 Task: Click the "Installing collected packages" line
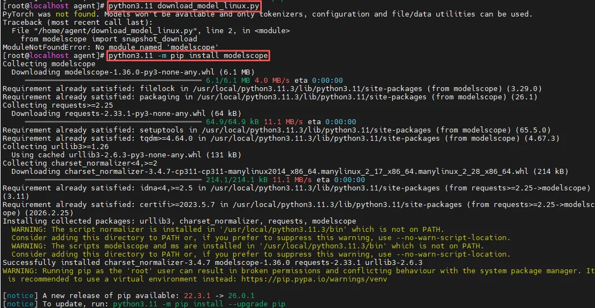179,221
